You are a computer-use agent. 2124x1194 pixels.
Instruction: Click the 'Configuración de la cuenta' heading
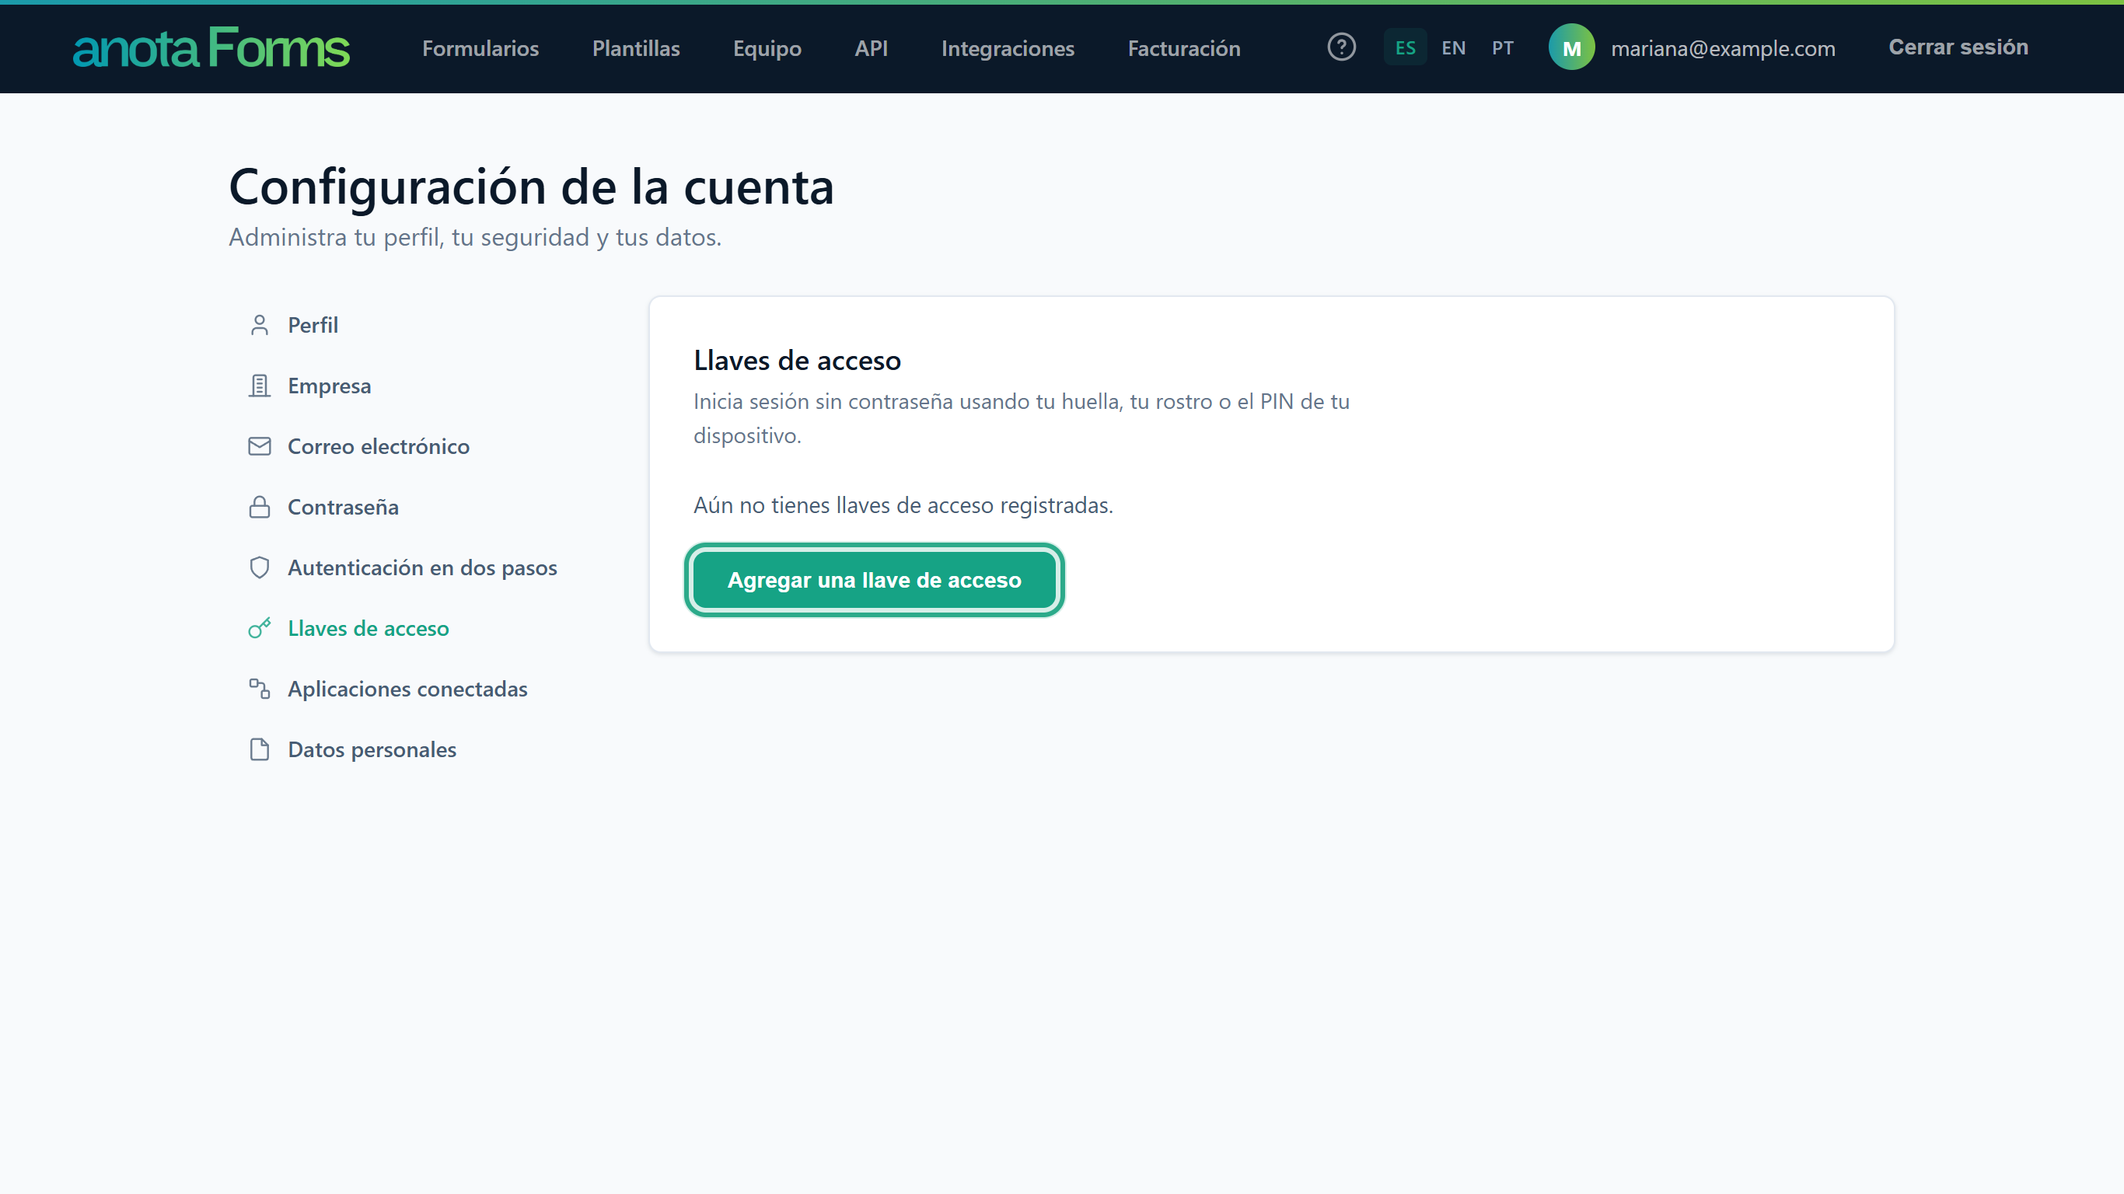pyautogui.click(x=532, y=187)
